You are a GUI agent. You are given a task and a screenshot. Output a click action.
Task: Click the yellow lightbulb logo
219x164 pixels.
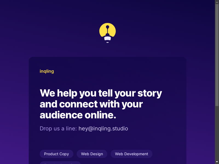coord(107,33)
